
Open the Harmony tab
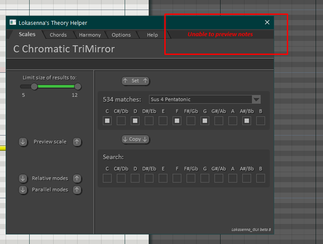pos(90,35)
